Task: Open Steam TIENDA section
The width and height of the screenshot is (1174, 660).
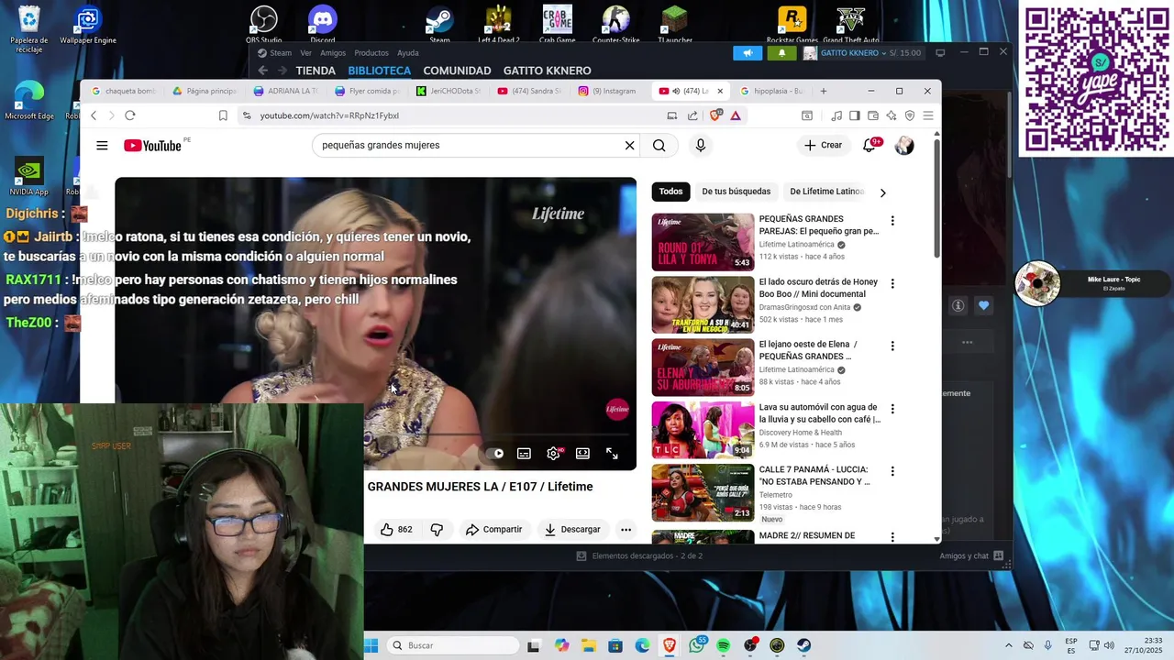Action: pyautogui.click(x=316, y=71)
